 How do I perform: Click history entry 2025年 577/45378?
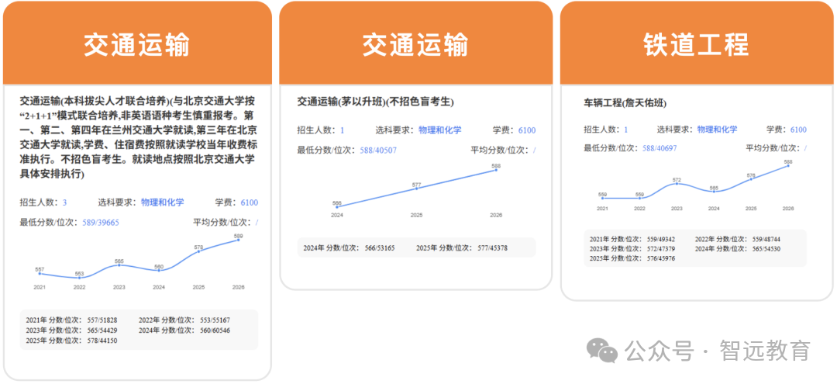click(462, 247)
